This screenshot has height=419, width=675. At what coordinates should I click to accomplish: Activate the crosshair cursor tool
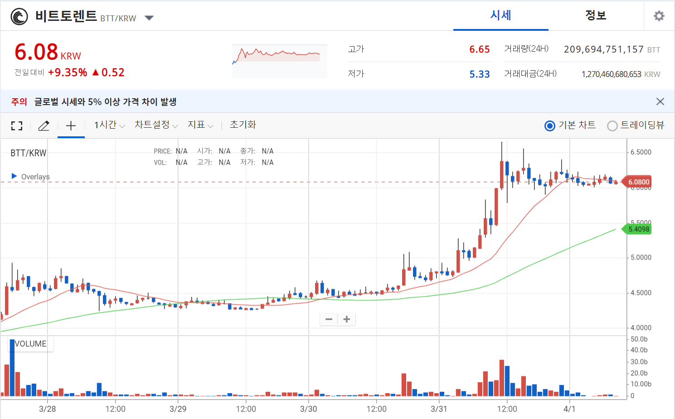71,126
